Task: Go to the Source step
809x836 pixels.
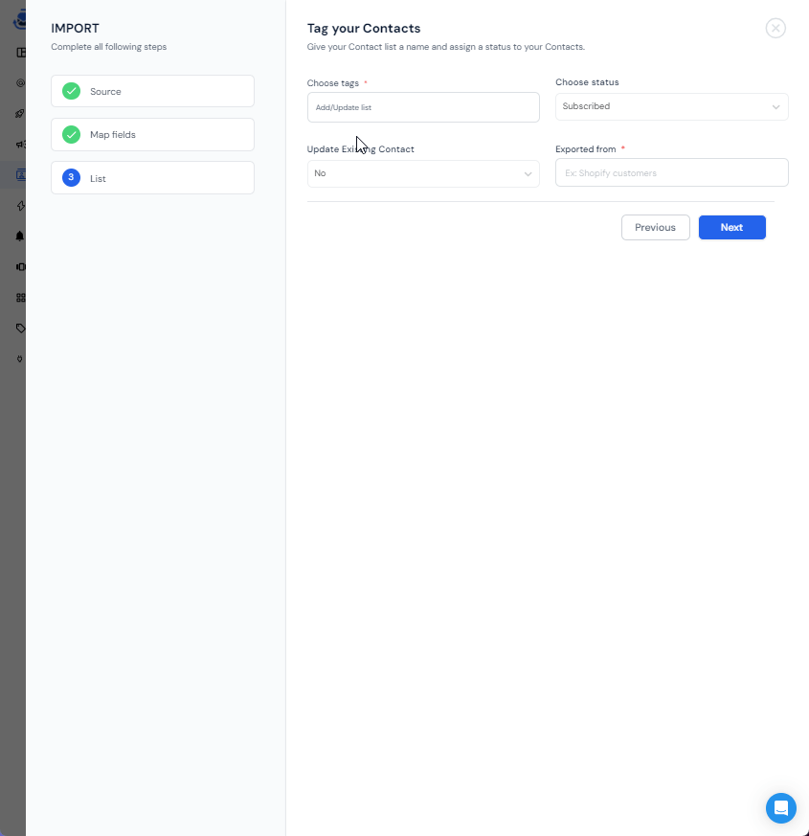Action: (x=153, y=91)
